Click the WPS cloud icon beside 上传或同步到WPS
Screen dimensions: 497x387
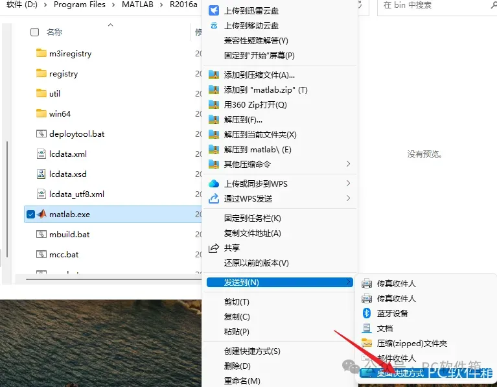(x=214, y=183)
